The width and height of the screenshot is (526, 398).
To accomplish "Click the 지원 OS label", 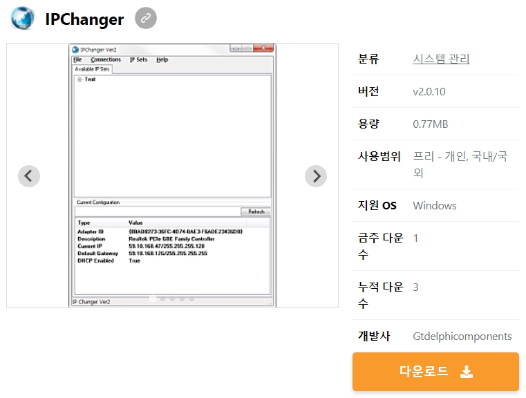I will point(377,205).
